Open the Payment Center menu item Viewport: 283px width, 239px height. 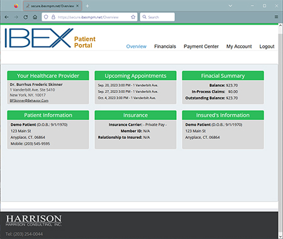click(201, 47)
